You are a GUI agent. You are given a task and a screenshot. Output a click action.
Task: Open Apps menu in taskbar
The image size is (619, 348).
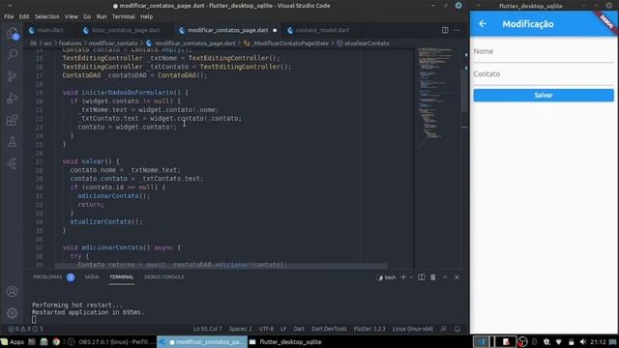click(x=13, y=341)
